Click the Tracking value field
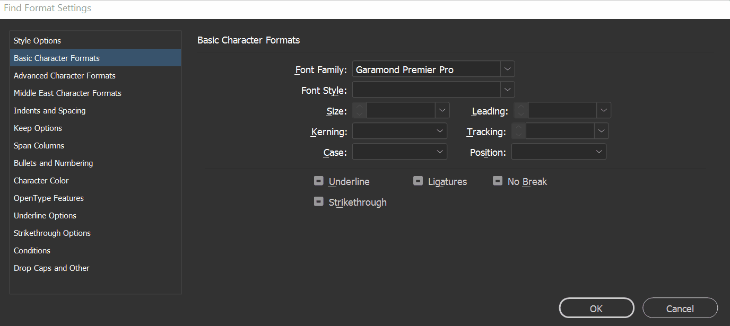This screenshot has width=730, height=326. [560, 131]
